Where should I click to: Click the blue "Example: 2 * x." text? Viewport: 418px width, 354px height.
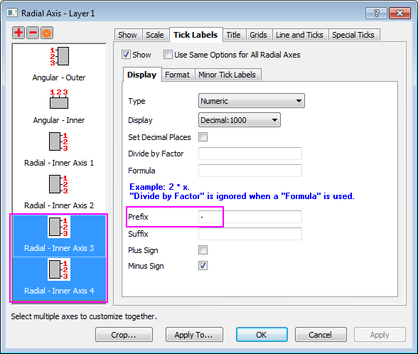pos(159,186)
